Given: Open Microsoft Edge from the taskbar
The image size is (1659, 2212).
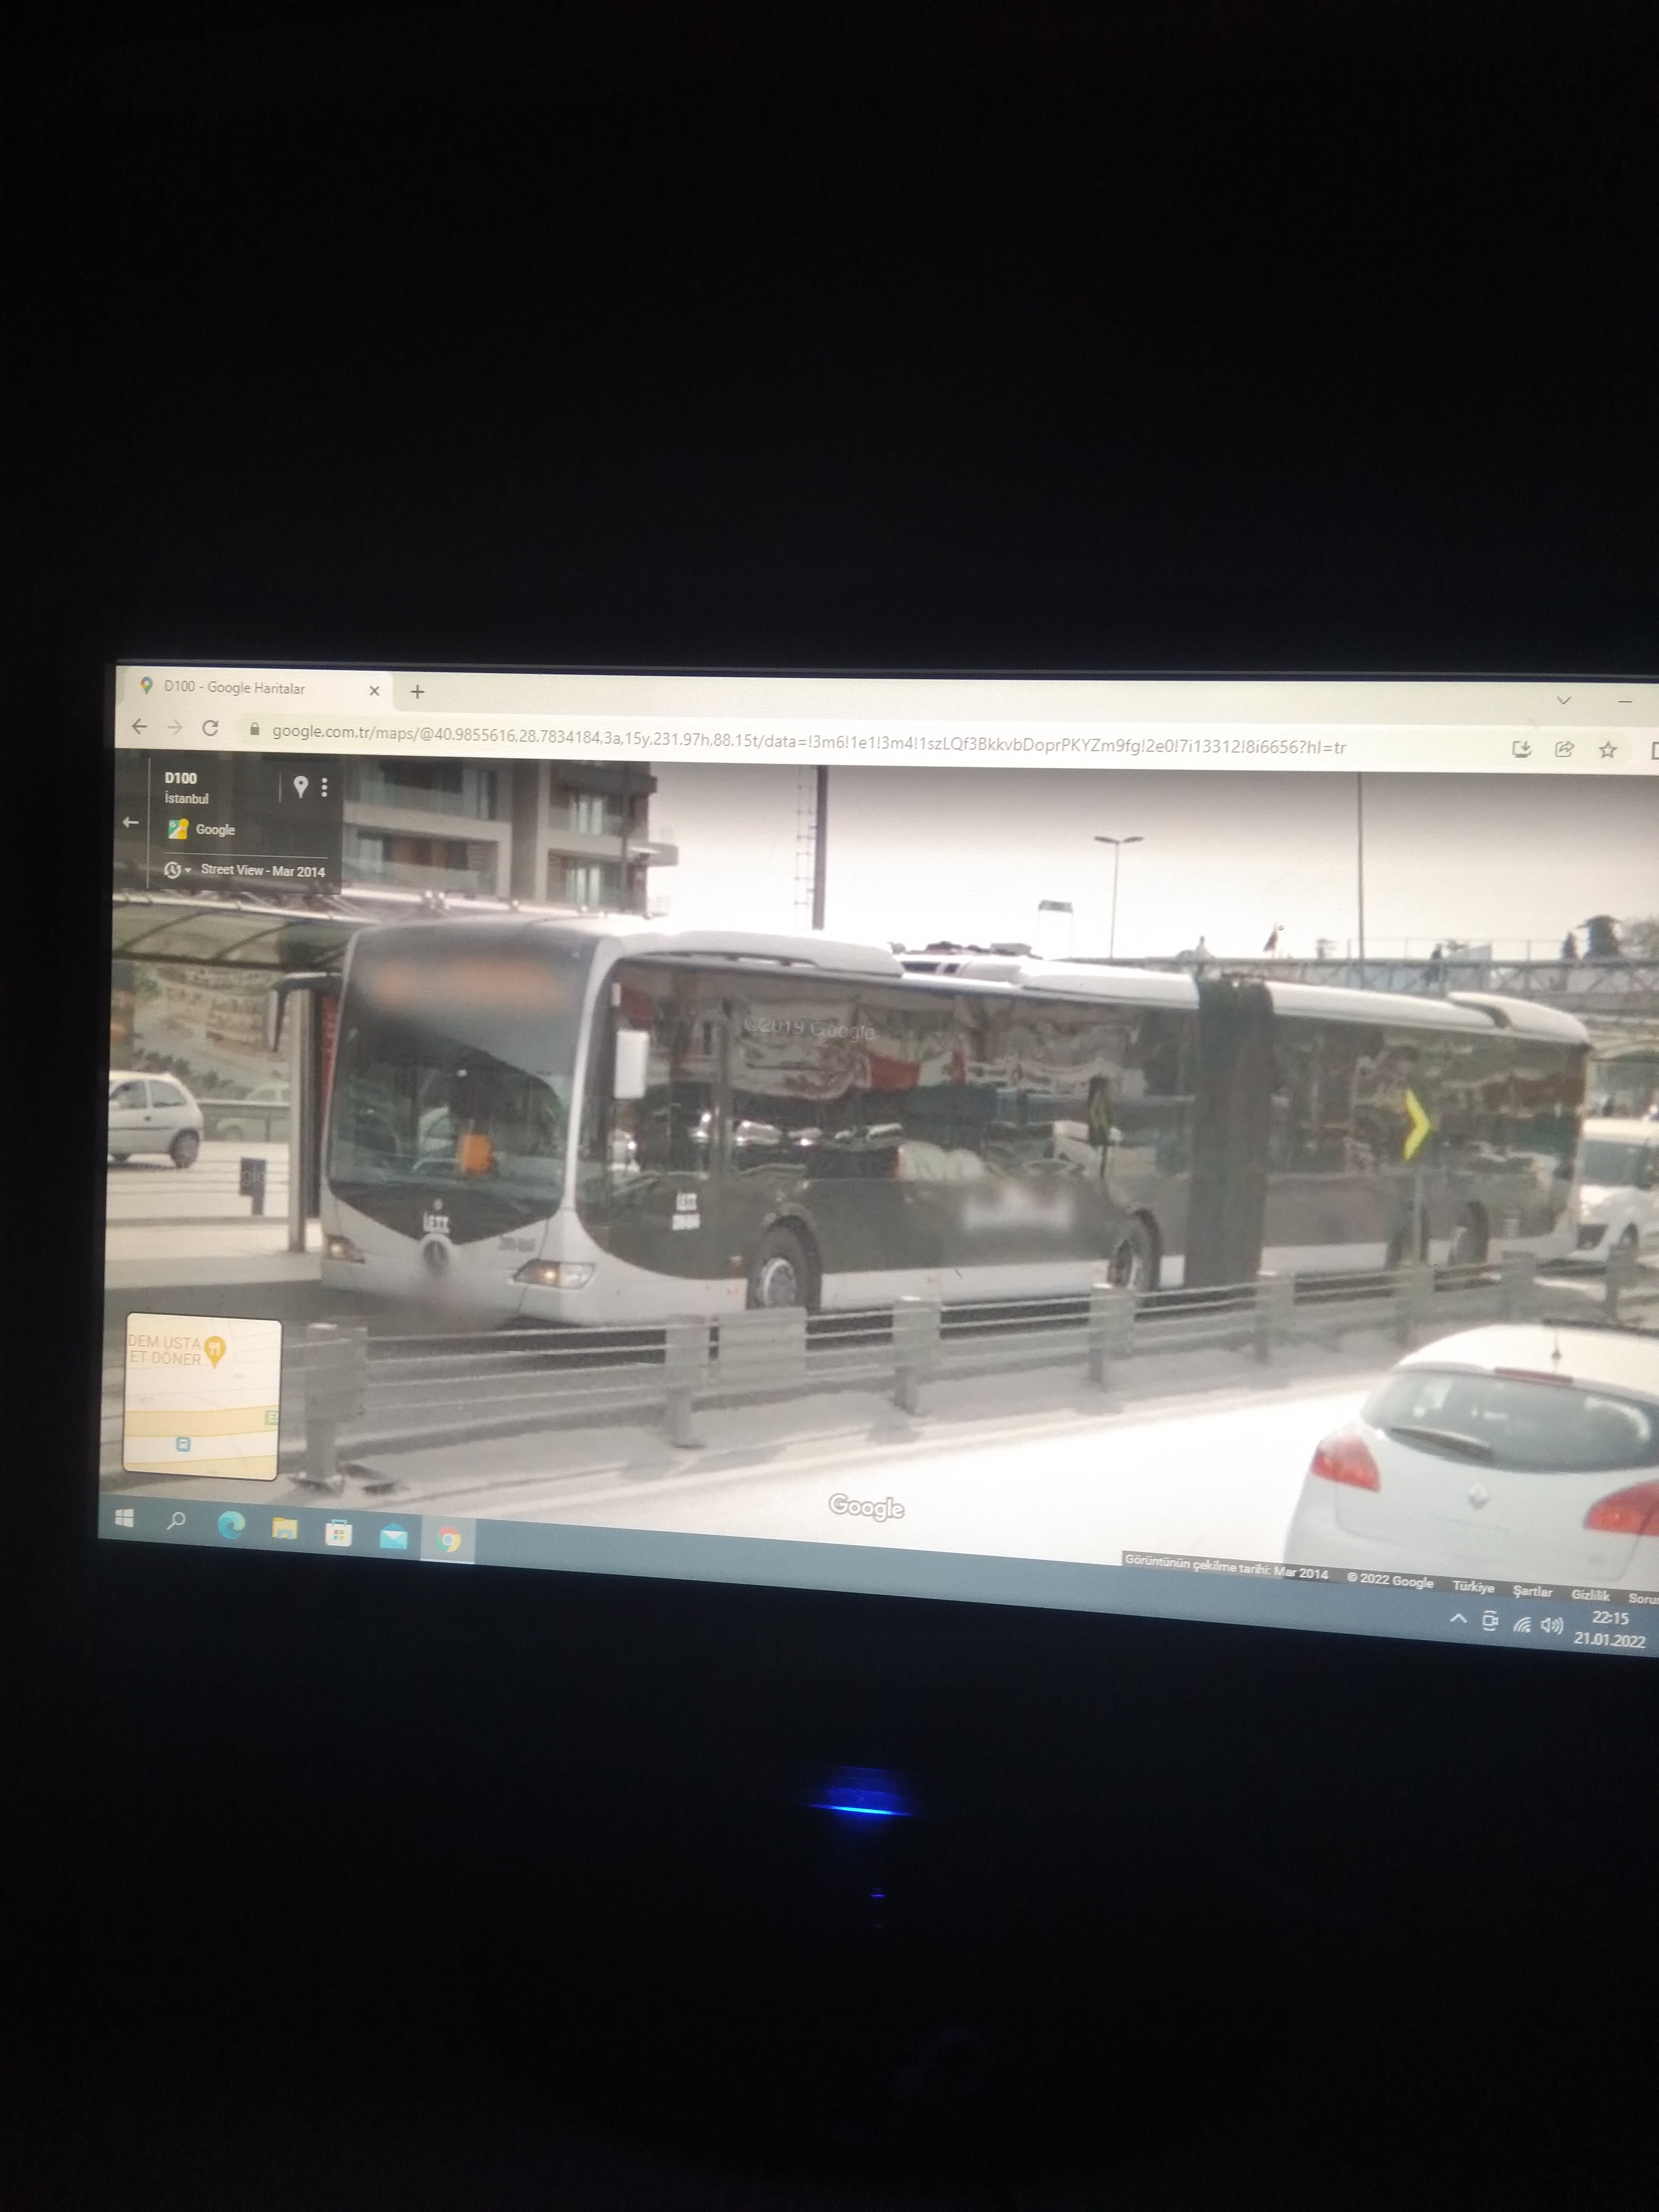Looking at the screenshot, I should pos(231,1525).
